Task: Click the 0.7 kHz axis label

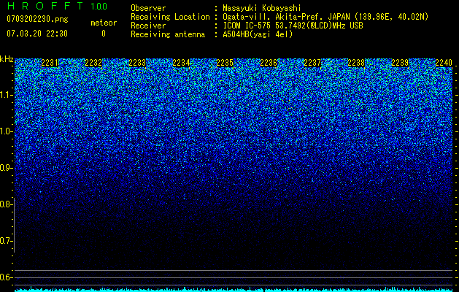Action: coord(7,241)
